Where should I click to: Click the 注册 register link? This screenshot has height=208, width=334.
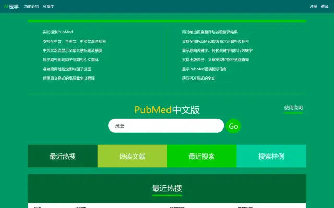[313, 7]
